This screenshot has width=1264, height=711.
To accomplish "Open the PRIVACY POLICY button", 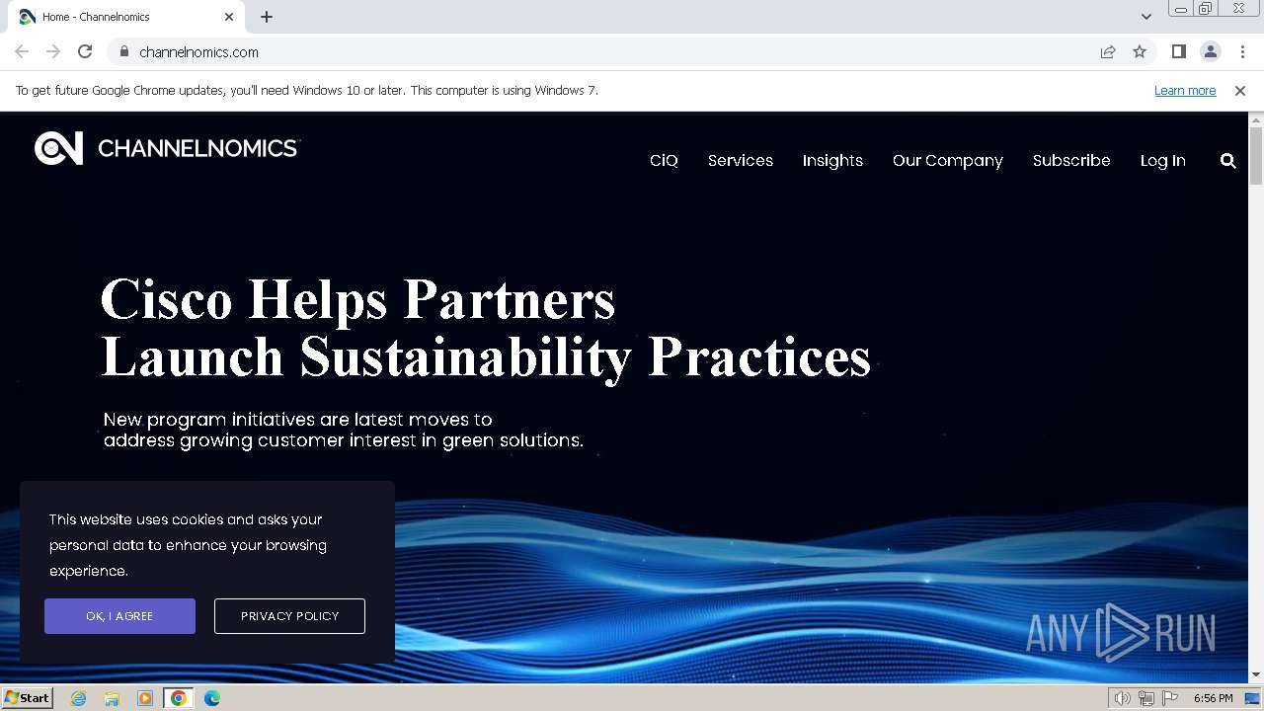I will [x=289, y=616].
